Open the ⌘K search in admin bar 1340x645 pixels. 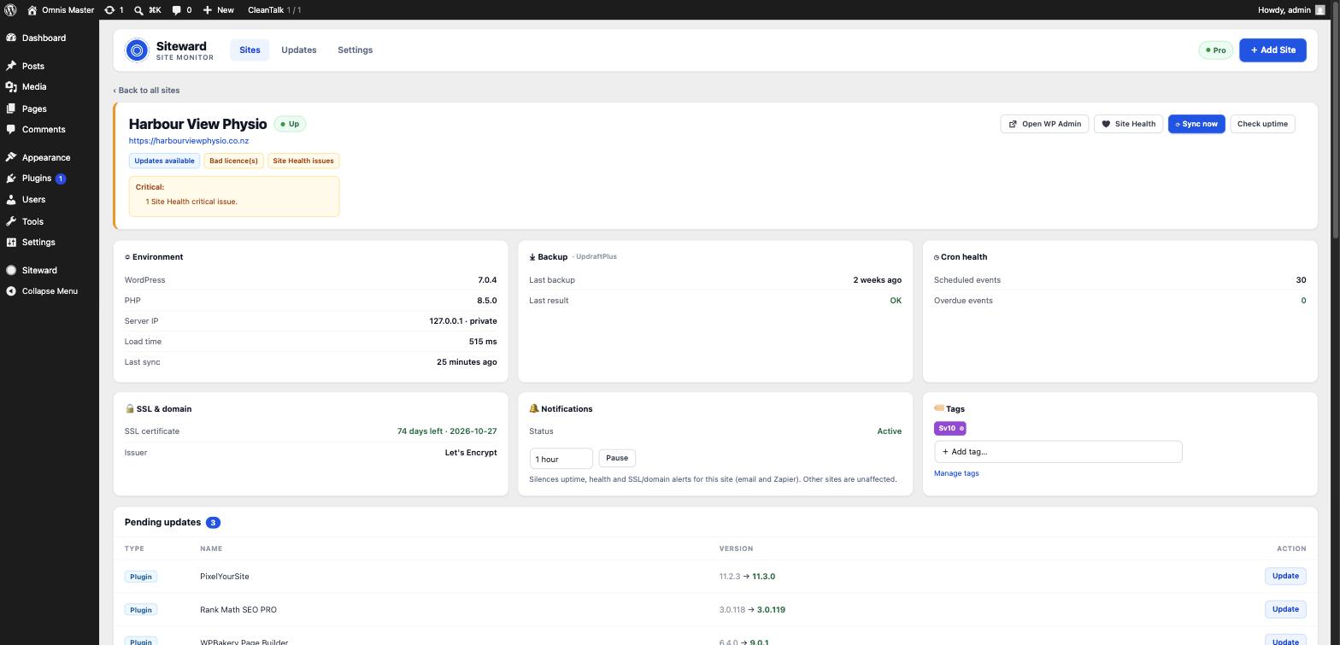[x=147, y=10]
